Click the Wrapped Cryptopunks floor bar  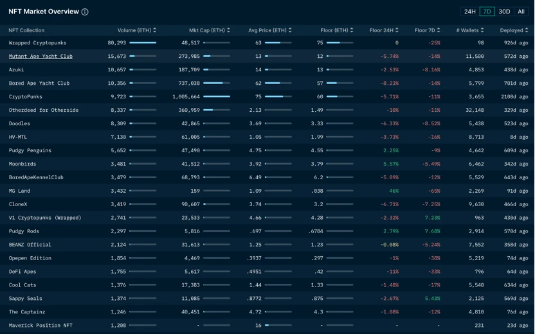[340, 43]
